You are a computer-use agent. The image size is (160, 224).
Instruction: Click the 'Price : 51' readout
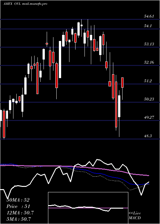pyautogui.click(x=18, y=206)
